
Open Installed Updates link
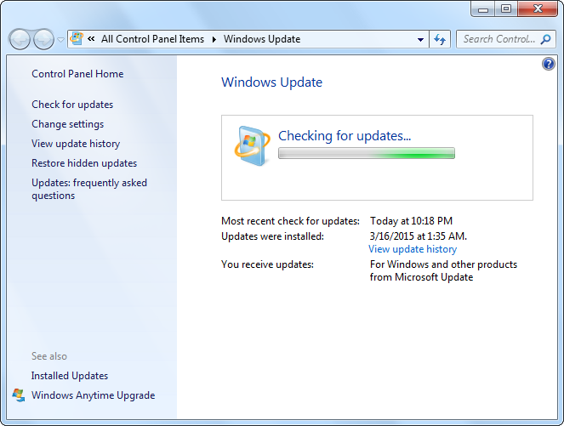click(70, 376)
